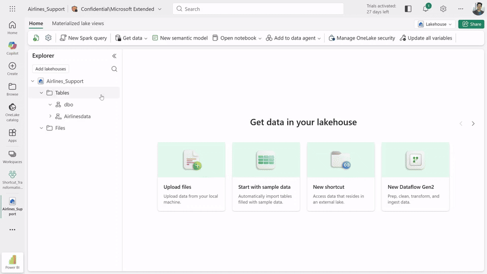
Task: Open the sensitivity label dropdown chevron
Action: coord(160,9)
